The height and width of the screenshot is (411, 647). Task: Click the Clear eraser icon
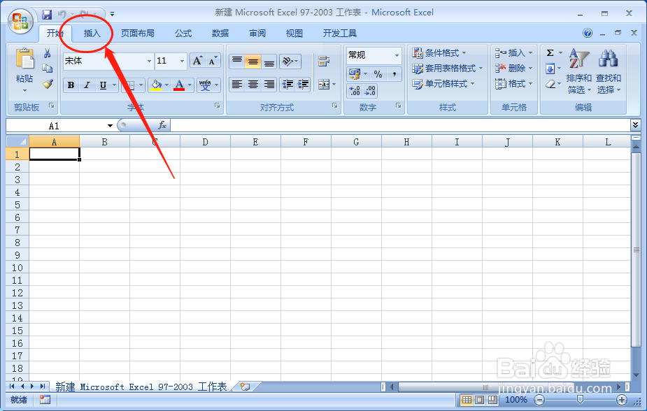pos(550,84)
